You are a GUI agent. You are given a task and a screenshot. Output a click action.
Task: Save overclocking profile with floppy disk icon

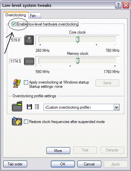coord(29,107)
